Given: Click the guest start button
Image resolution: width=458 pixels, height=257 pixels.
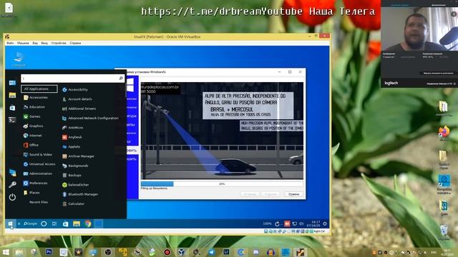Looking at the screenshot, I should click(11, 223).
